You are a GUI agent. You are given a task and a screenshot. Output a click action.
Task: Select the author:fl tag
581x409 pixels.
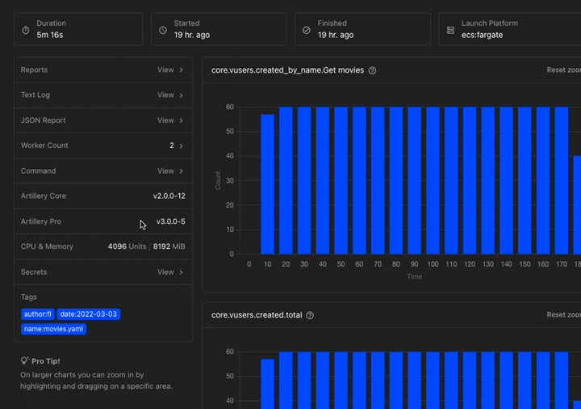click(38, 314)
